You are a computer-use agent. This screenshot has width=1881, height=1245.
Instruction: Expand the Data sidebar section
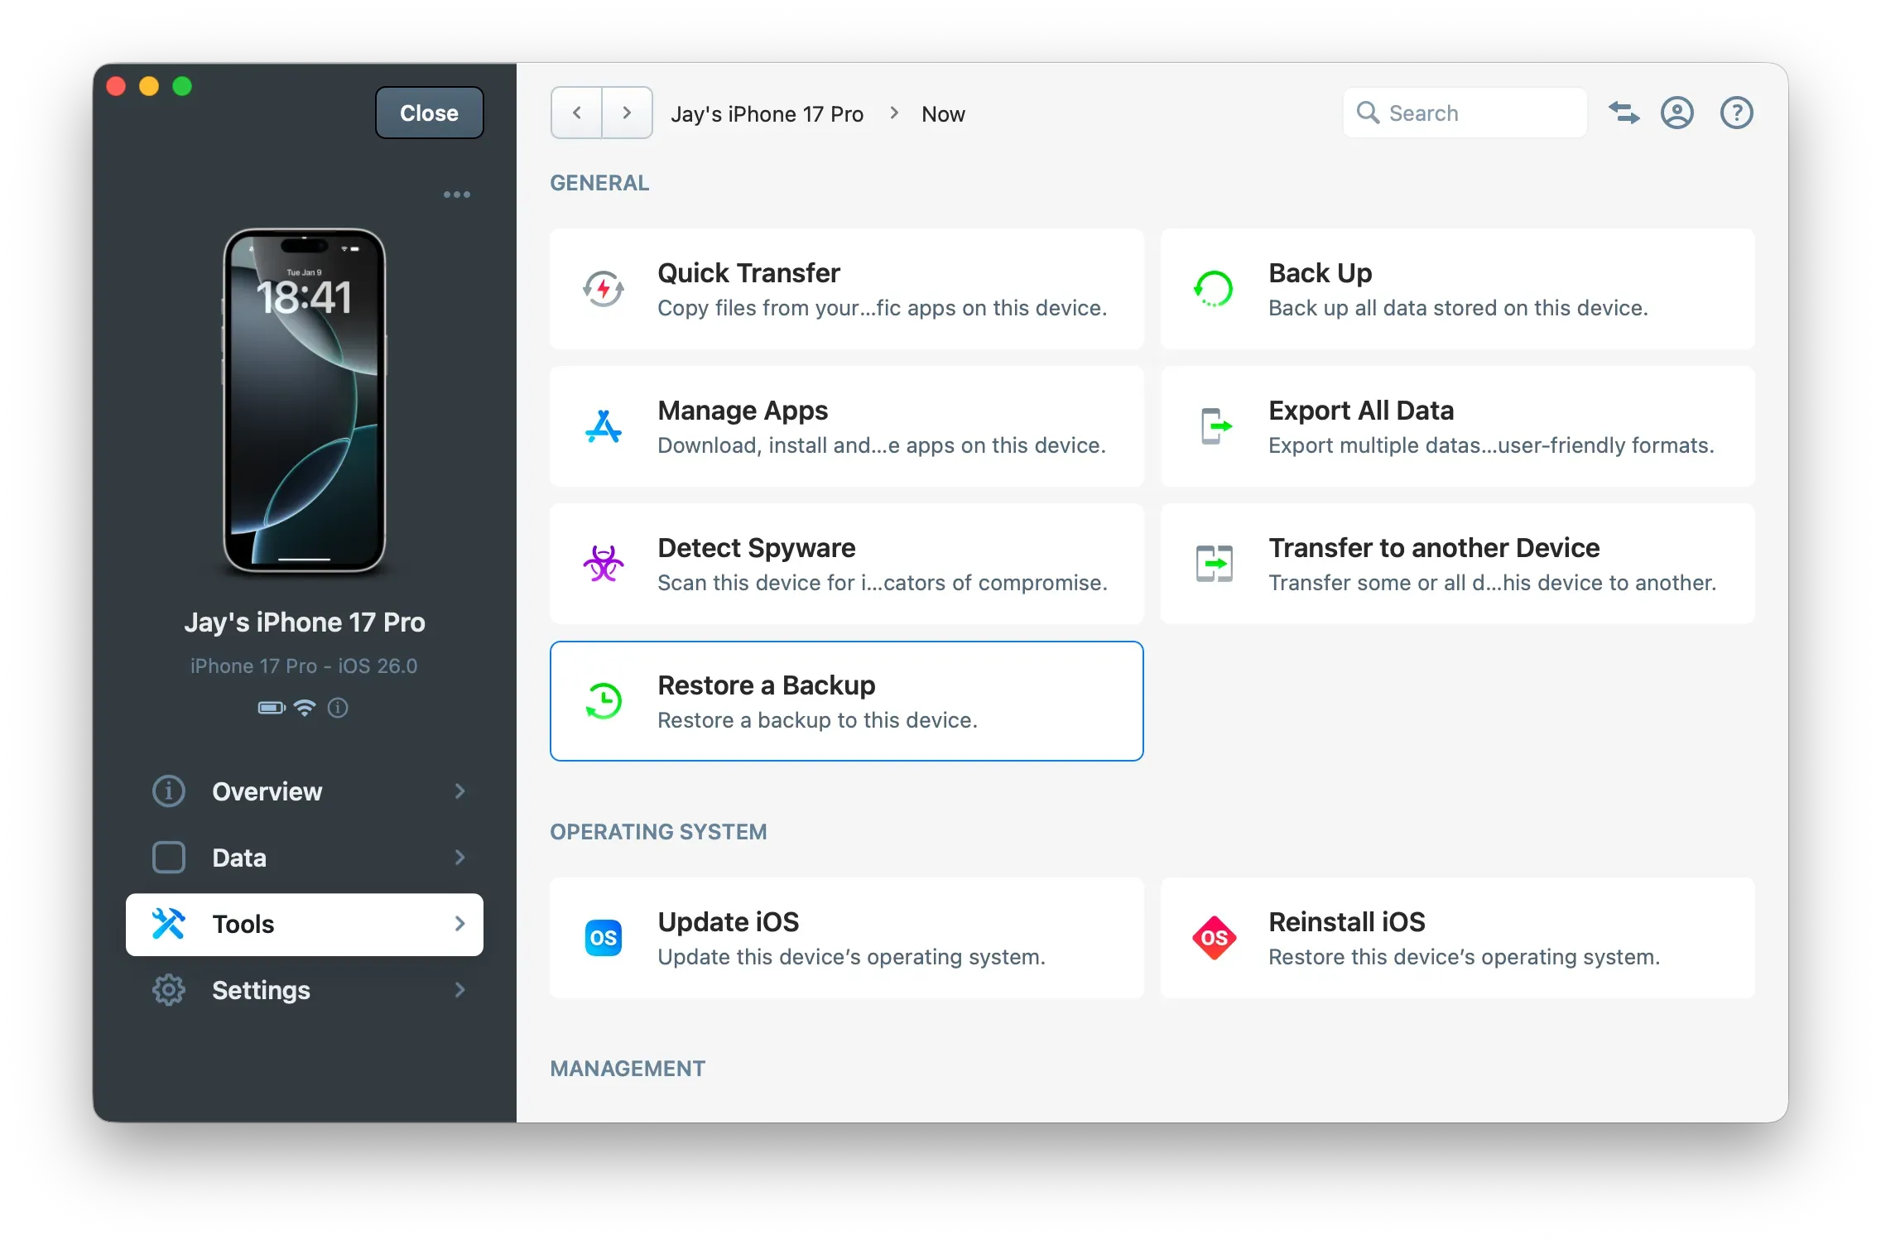coord(305,858)
